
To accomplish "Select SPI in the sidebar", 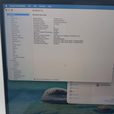I will click(x=14, y=54).
